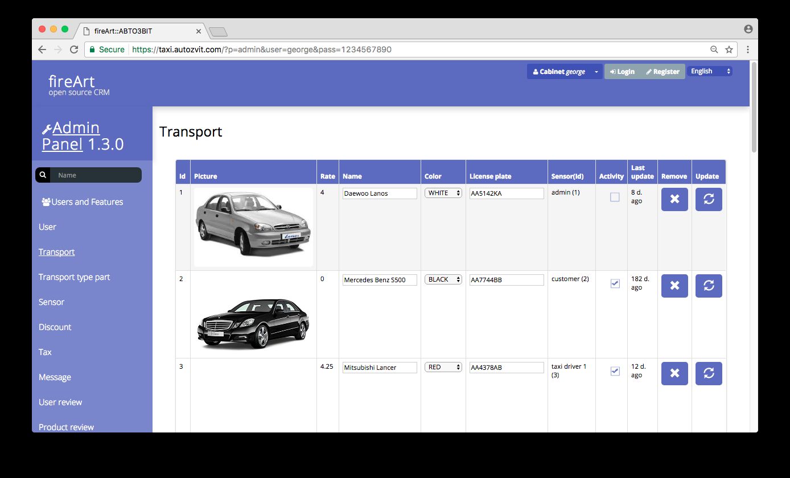Click remove X icon for Daewoo Lanos
790x478 pixels.
point(674,199)
